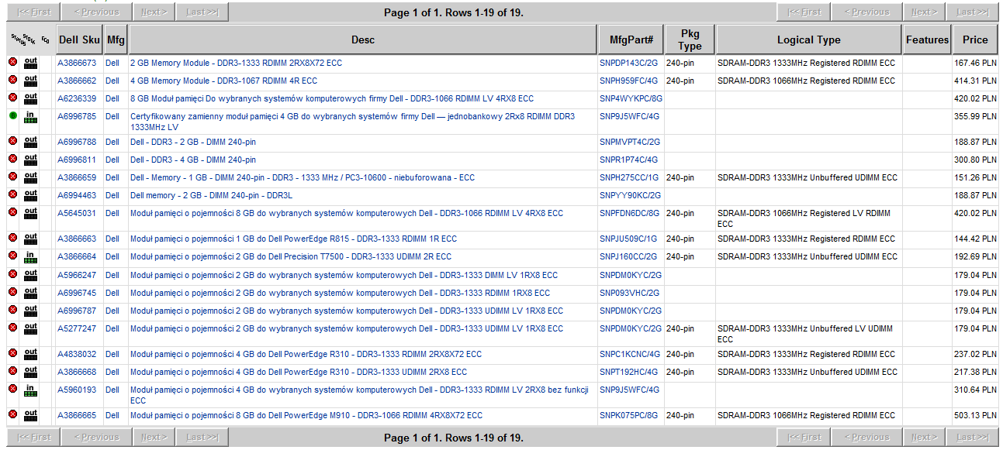Click the red status icon for SKU A3866668
This screenshot has height=450, width=1003.
click(x=12, y=371)
